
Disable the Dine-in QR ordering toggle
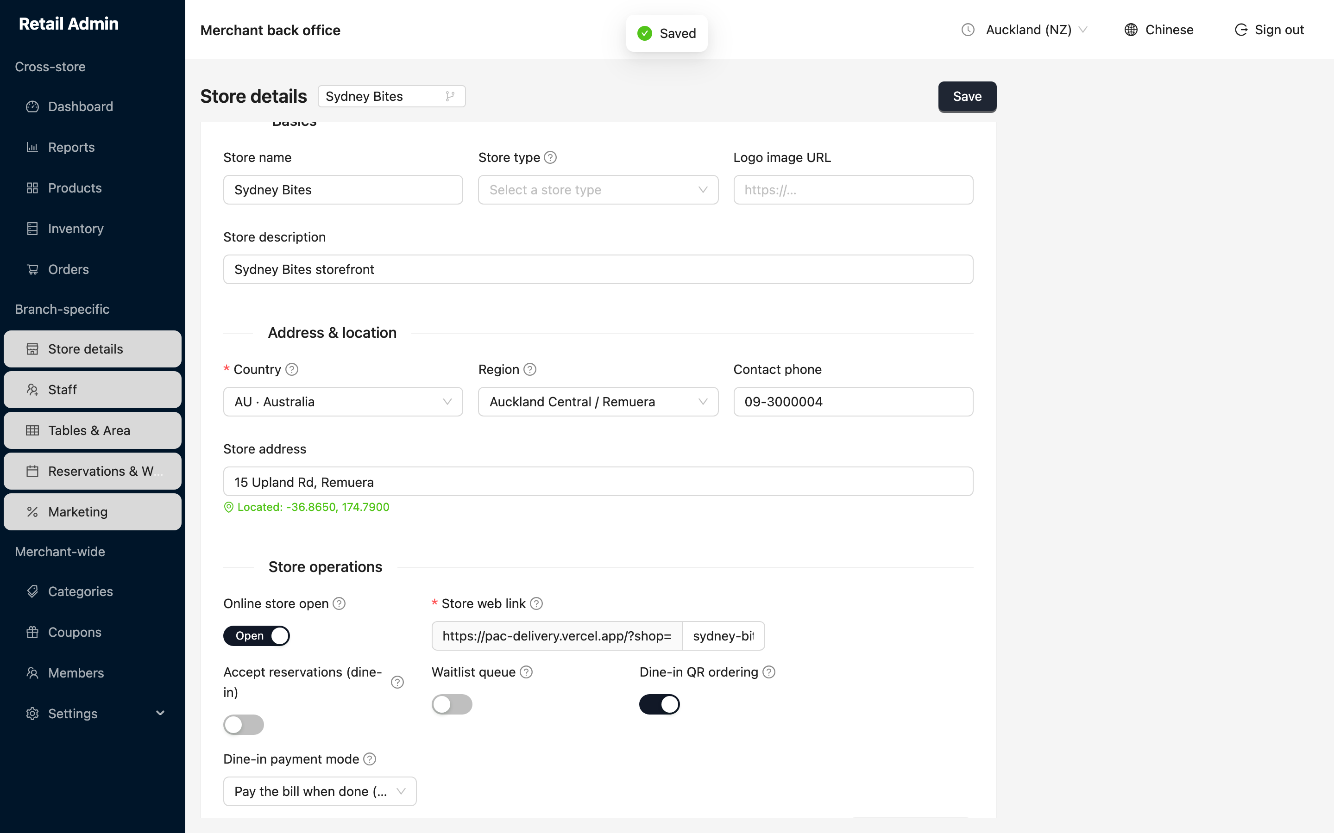[x=659, y=704]
